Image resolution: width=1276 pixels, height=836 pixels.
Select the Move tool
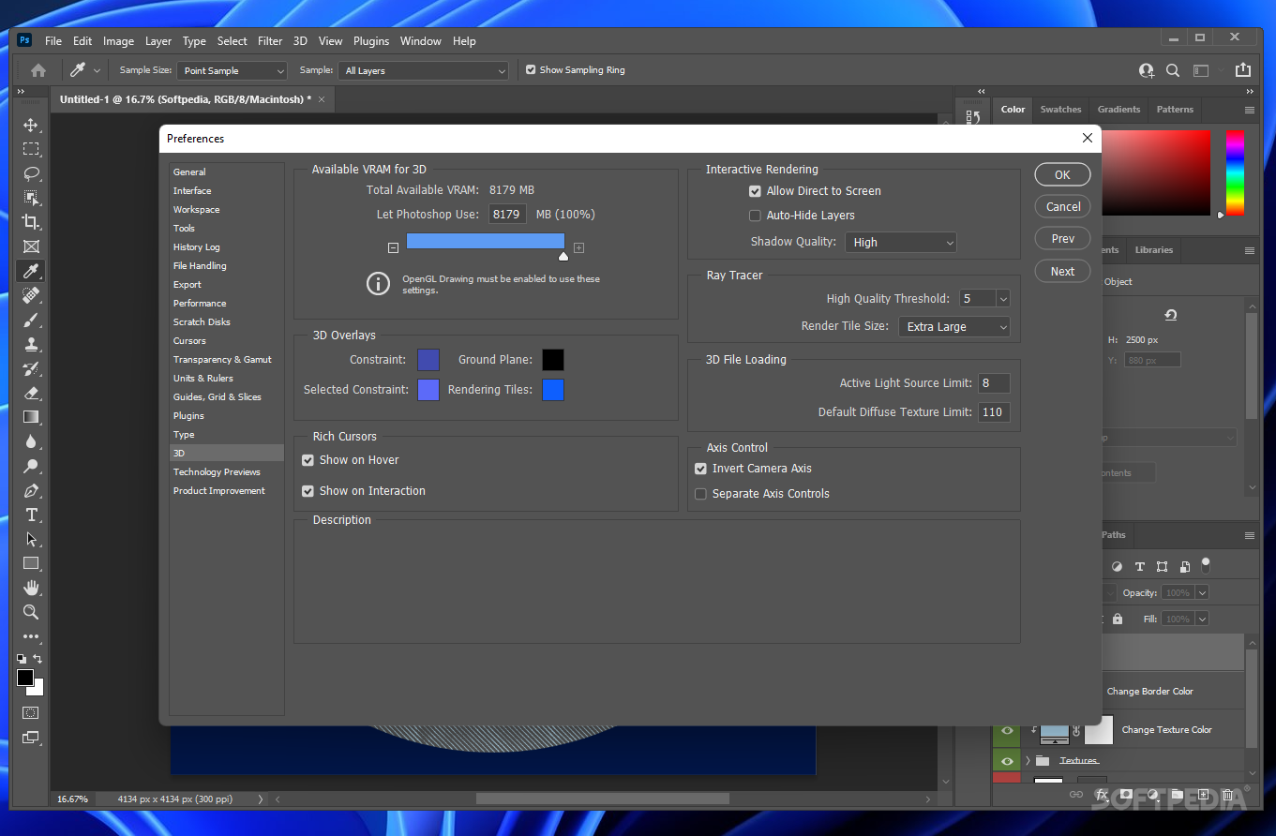point(31,125)
